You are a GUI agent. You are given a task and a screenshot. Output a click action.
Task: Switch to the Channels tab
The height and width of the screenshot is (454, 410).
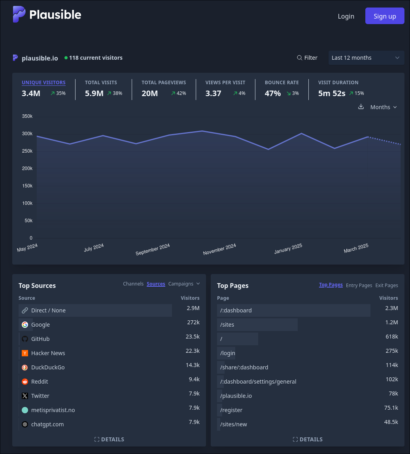pos(133,284)
